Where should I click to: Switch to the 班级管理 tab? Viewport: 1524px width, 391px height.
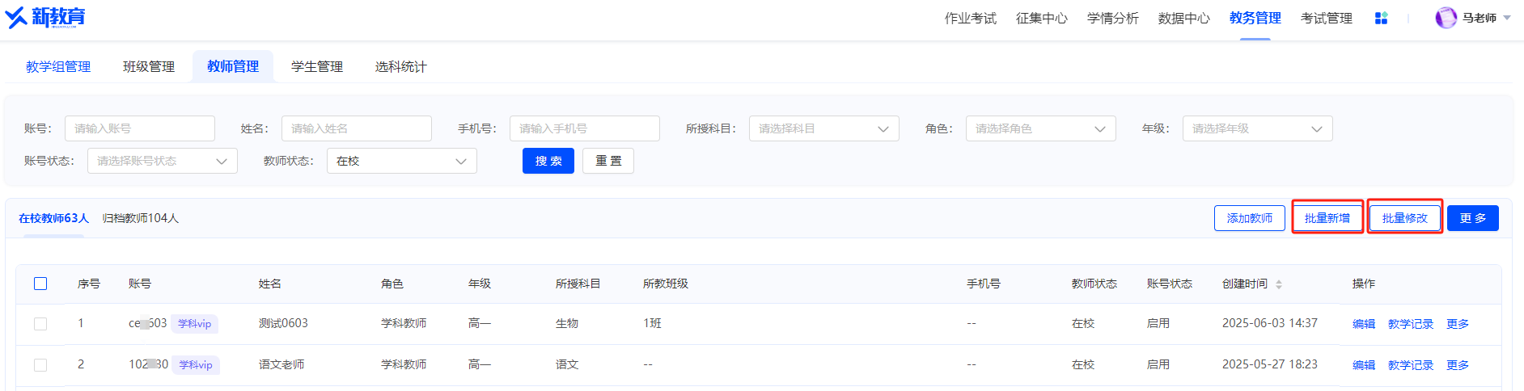(x=149, y=66)
